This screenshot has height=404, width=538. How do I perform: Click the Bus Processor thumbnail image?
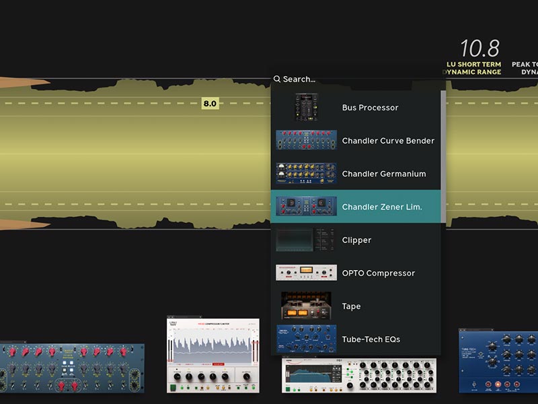[x=306, y=108]
